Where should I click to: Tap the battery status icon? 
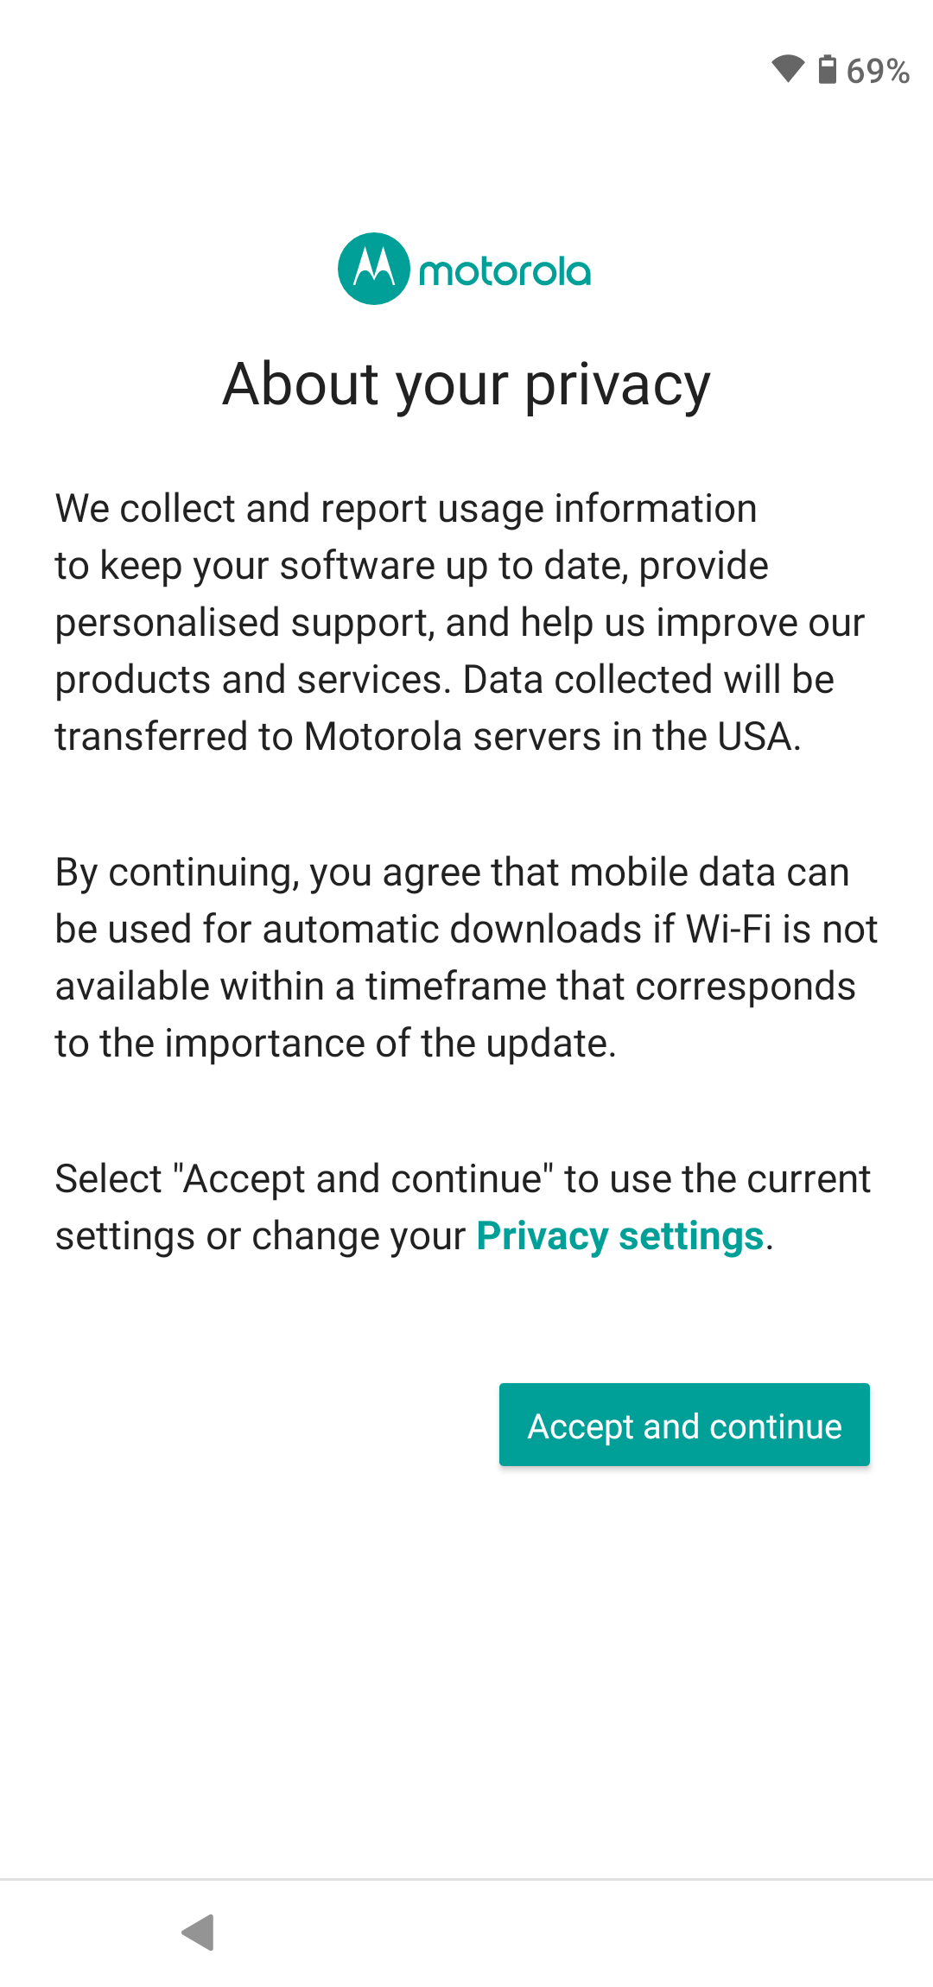827,69
